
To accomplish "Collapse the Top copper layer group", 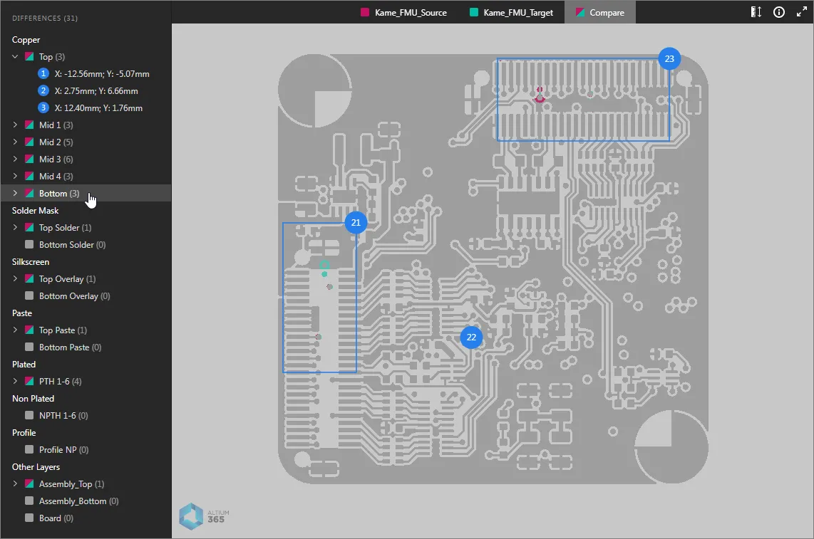I will click(x=16, y=57).
